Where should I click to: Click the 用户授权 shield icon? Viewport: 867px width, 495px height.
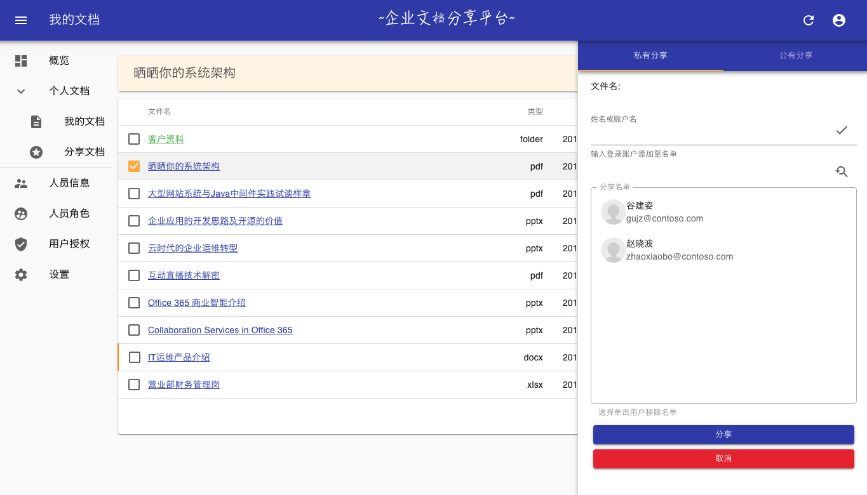pyautogui.click(x=21, y=244)
